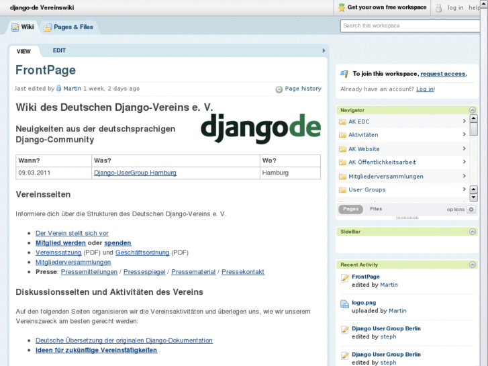Click Mitglied werden link
The width and height of the screenshot is (488, 366).
pos(60,243)
